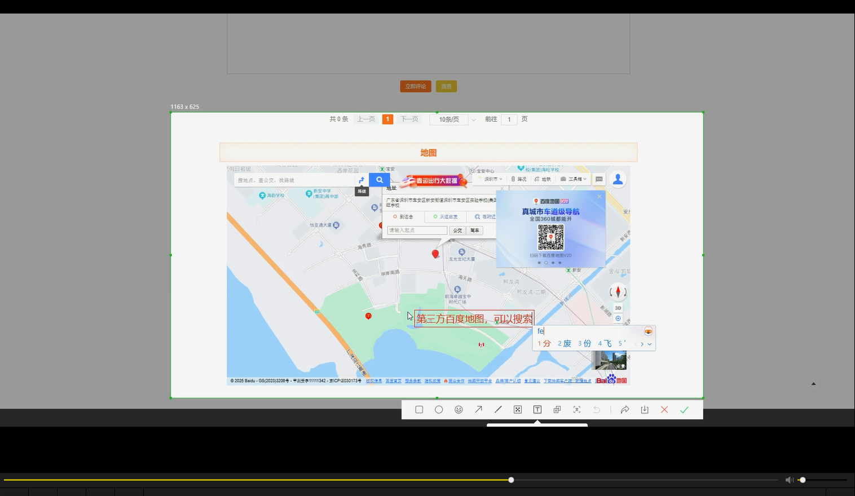Start text recognition on the screenshot
Image resolution: width=855 pixels, height=496 pixels.
tap(577, 410)
